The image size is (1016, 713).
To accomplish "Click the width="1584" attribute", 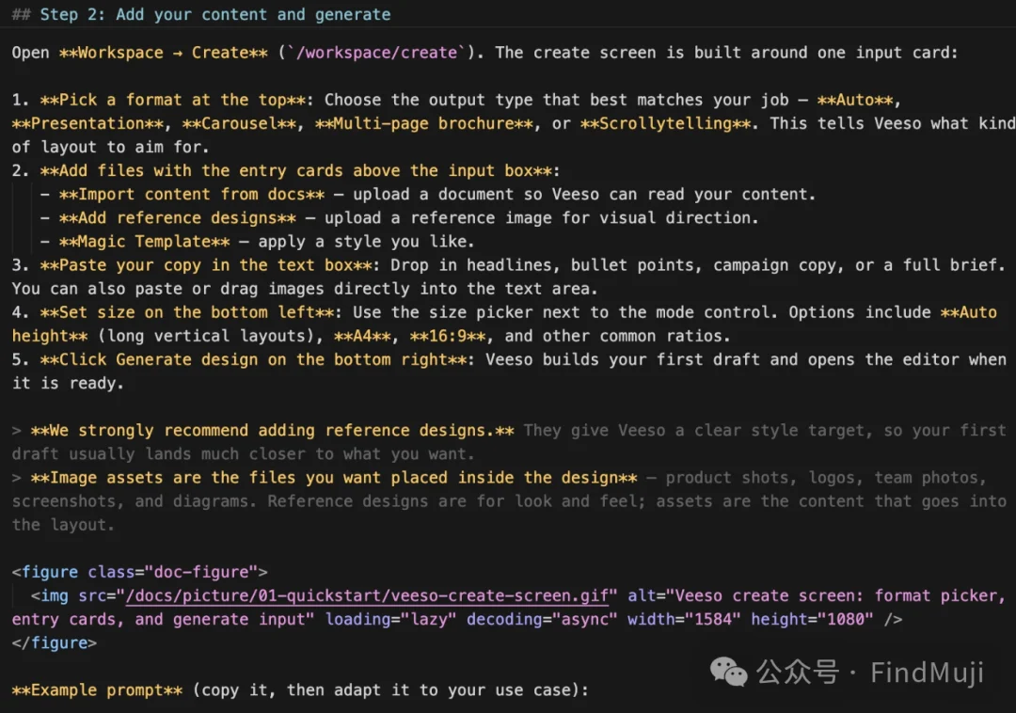I will [684, 619].
